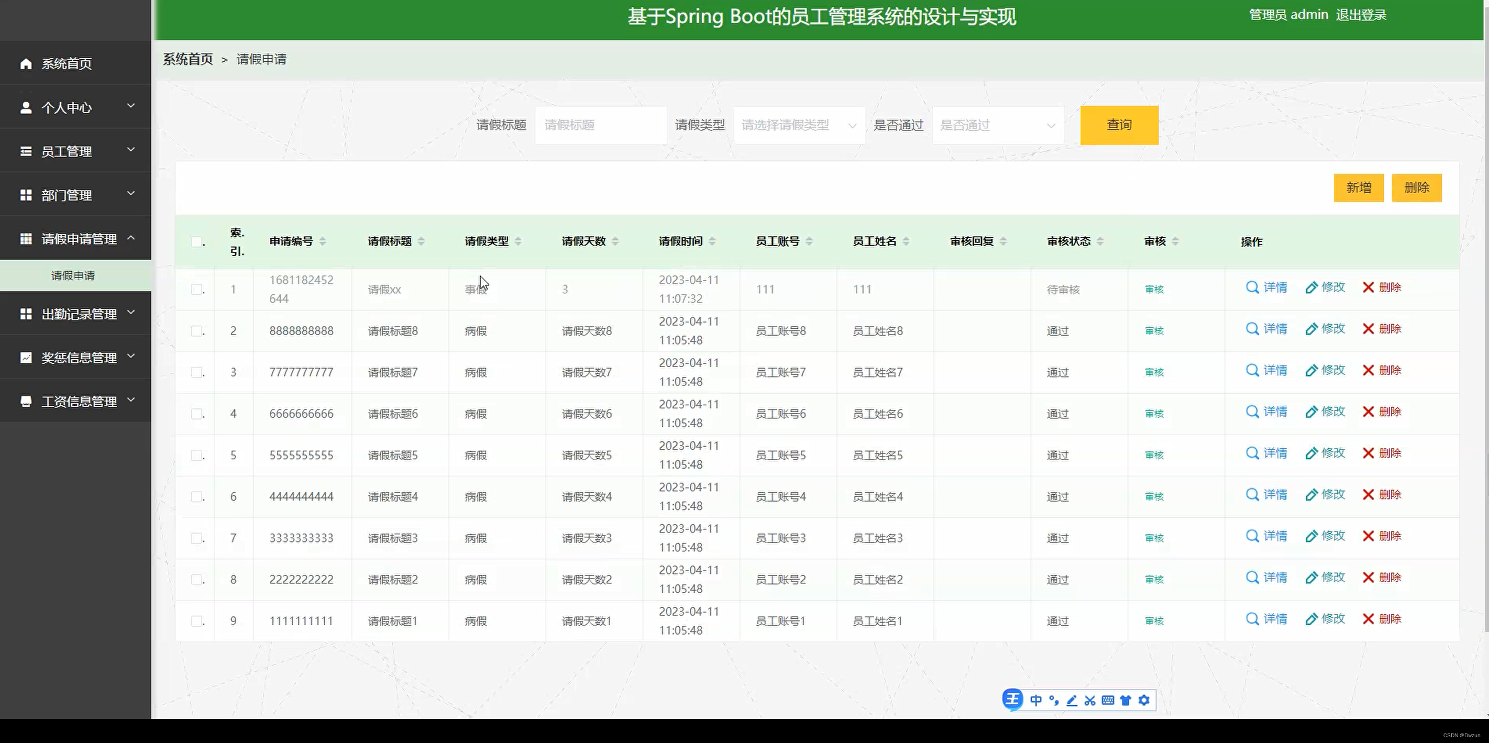
Task: Click the 审核 link in row 9
Action: 1154,621
